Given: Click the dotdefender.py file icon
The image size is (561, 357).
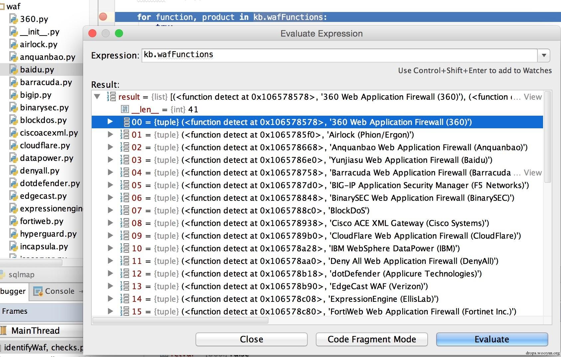Looking at the screenshot, I should coord(14,183).
